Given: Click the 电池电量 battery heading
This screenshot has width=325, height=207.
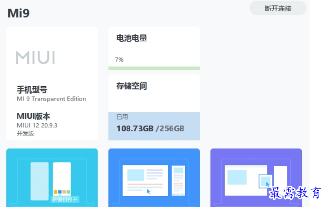Looking at the screenshot, I should tap(132, 38).
